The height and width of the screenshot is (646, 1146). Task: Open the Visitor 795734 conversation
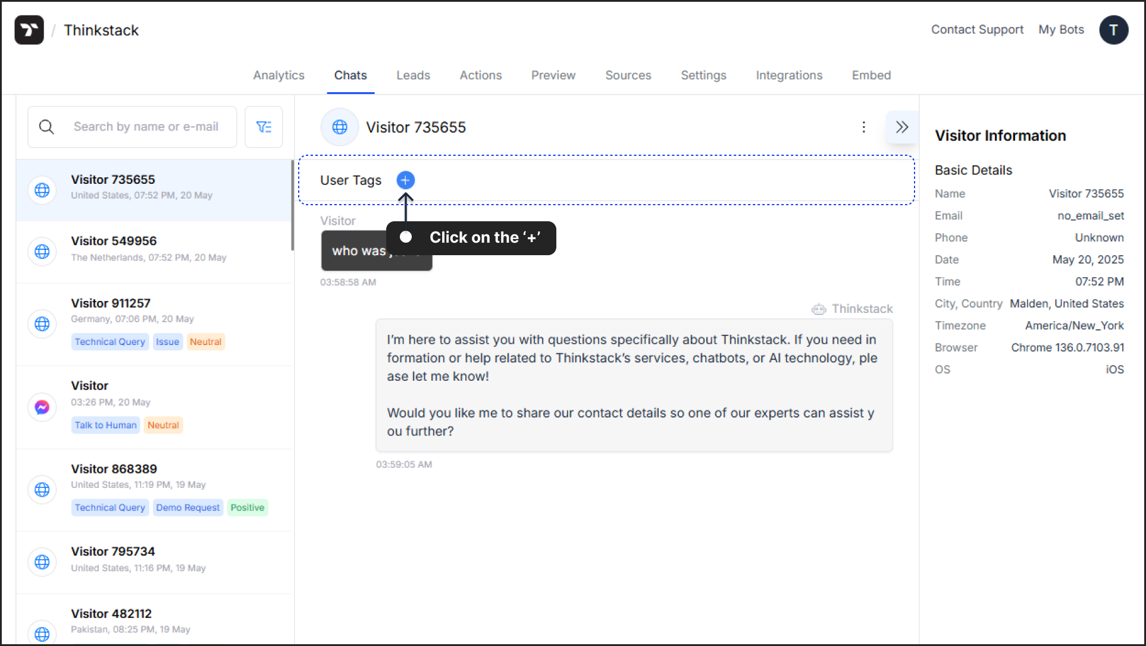(x=154, y=562)
